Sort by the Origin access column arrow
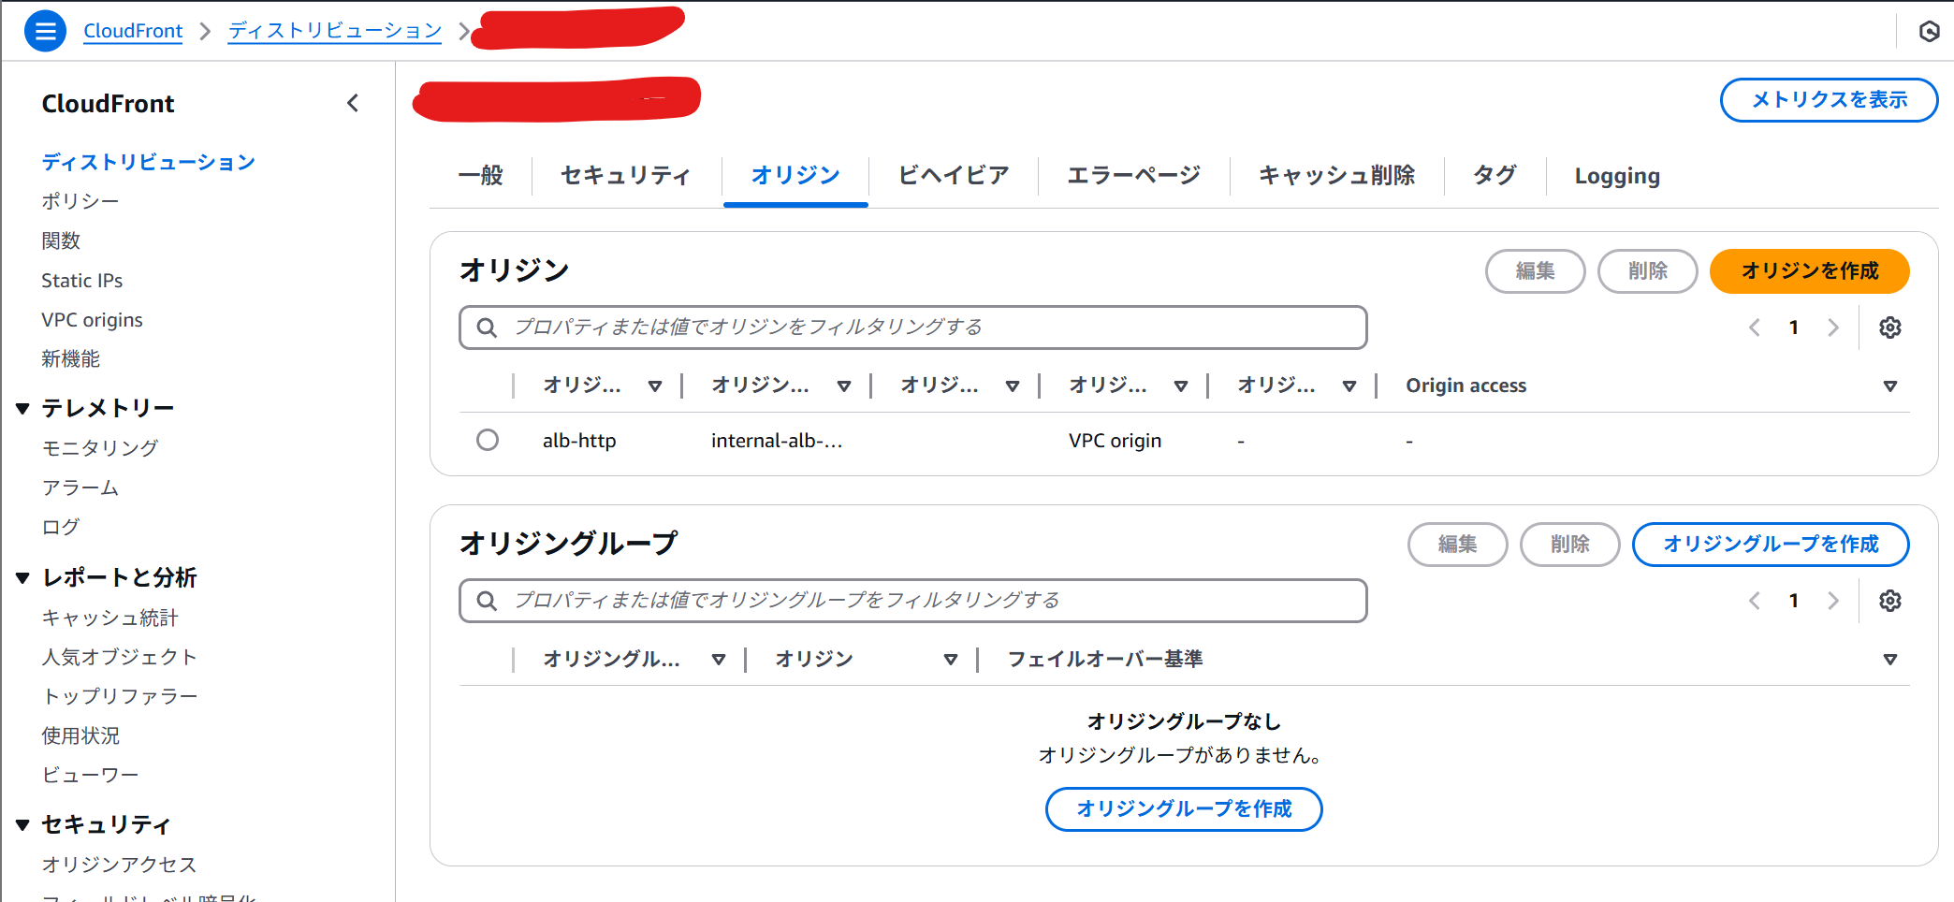The width and height of the screenshot is (1954, 902). click(x=1890, y=386)
